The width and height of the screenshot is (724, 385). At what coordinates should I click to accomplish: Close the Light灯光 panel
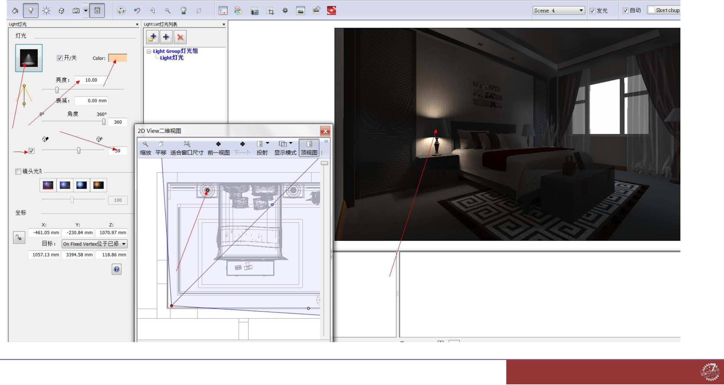coord(137,24)
